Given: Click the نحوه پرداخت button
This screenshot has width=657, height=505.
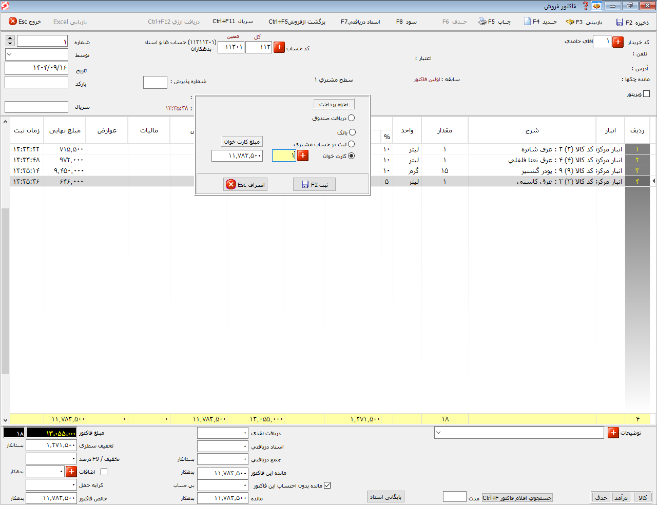Looking at the screenshot, I should pyautogui.click(x=334, y=104).
